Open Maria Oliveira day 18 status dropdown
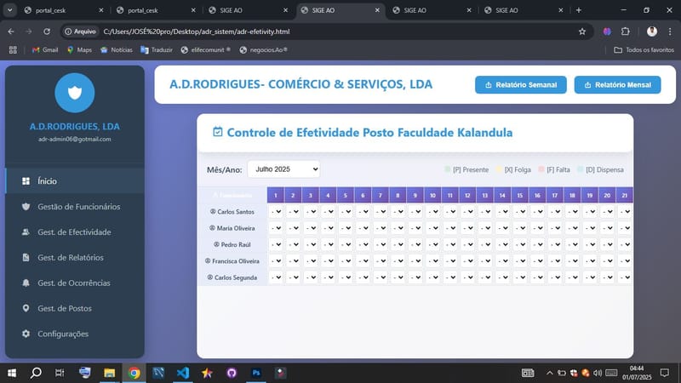This screenshot has width=681, height=383. [572, 228]
